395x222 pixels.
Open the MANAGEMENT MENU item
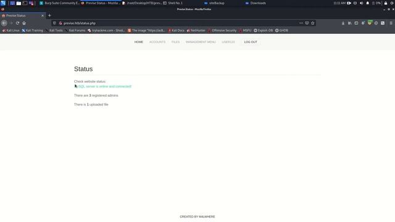(201, 42)
